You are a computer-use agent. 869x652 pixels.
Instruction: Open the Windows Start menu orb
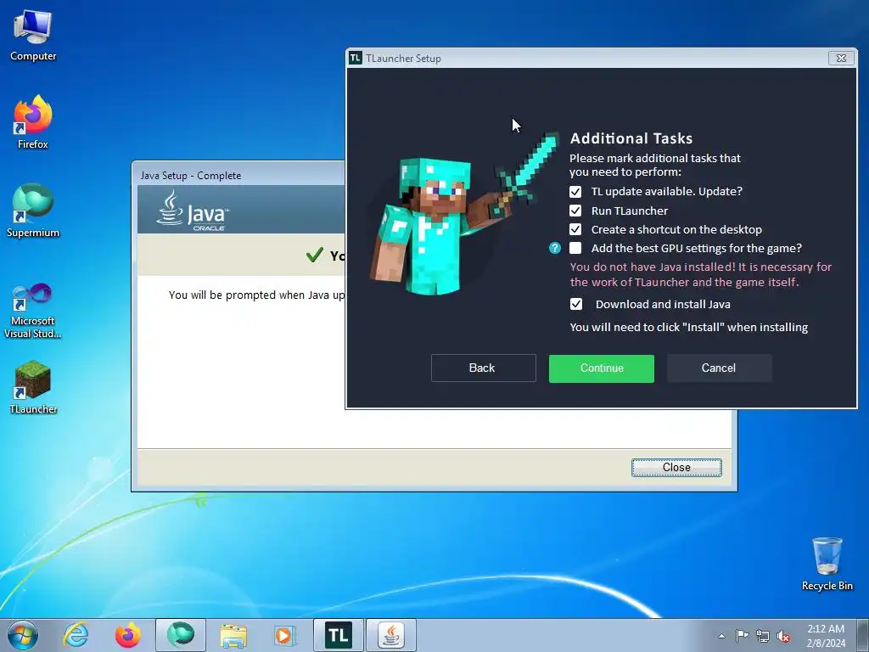click(23, 635)
